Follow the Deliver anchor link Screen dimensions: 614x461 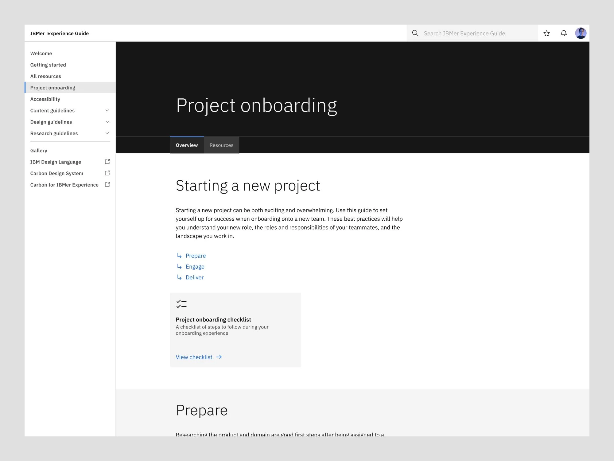pos(194,278)
